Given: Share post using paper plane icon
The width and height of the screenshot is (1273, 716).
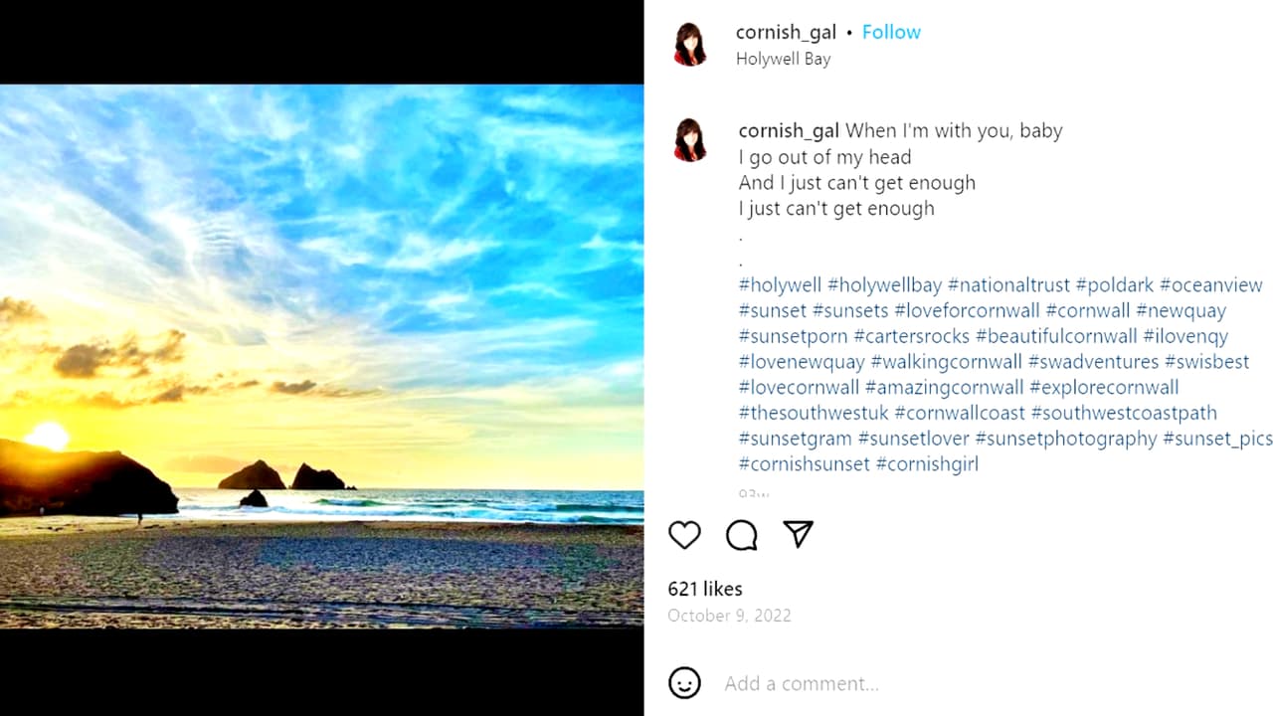Looking at the screenshot, I should pos(799,535).
